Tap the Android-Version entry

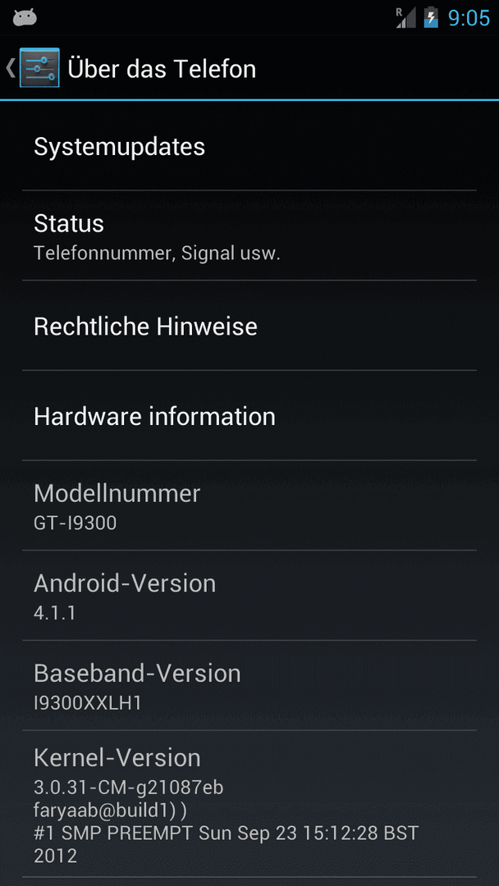point(249,596)
